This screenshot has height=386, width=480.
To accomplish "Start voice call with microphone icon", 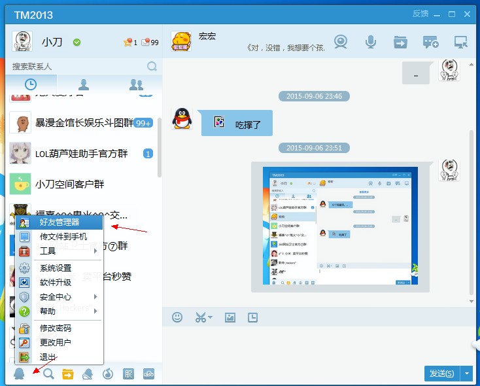I will click(370, 42).
